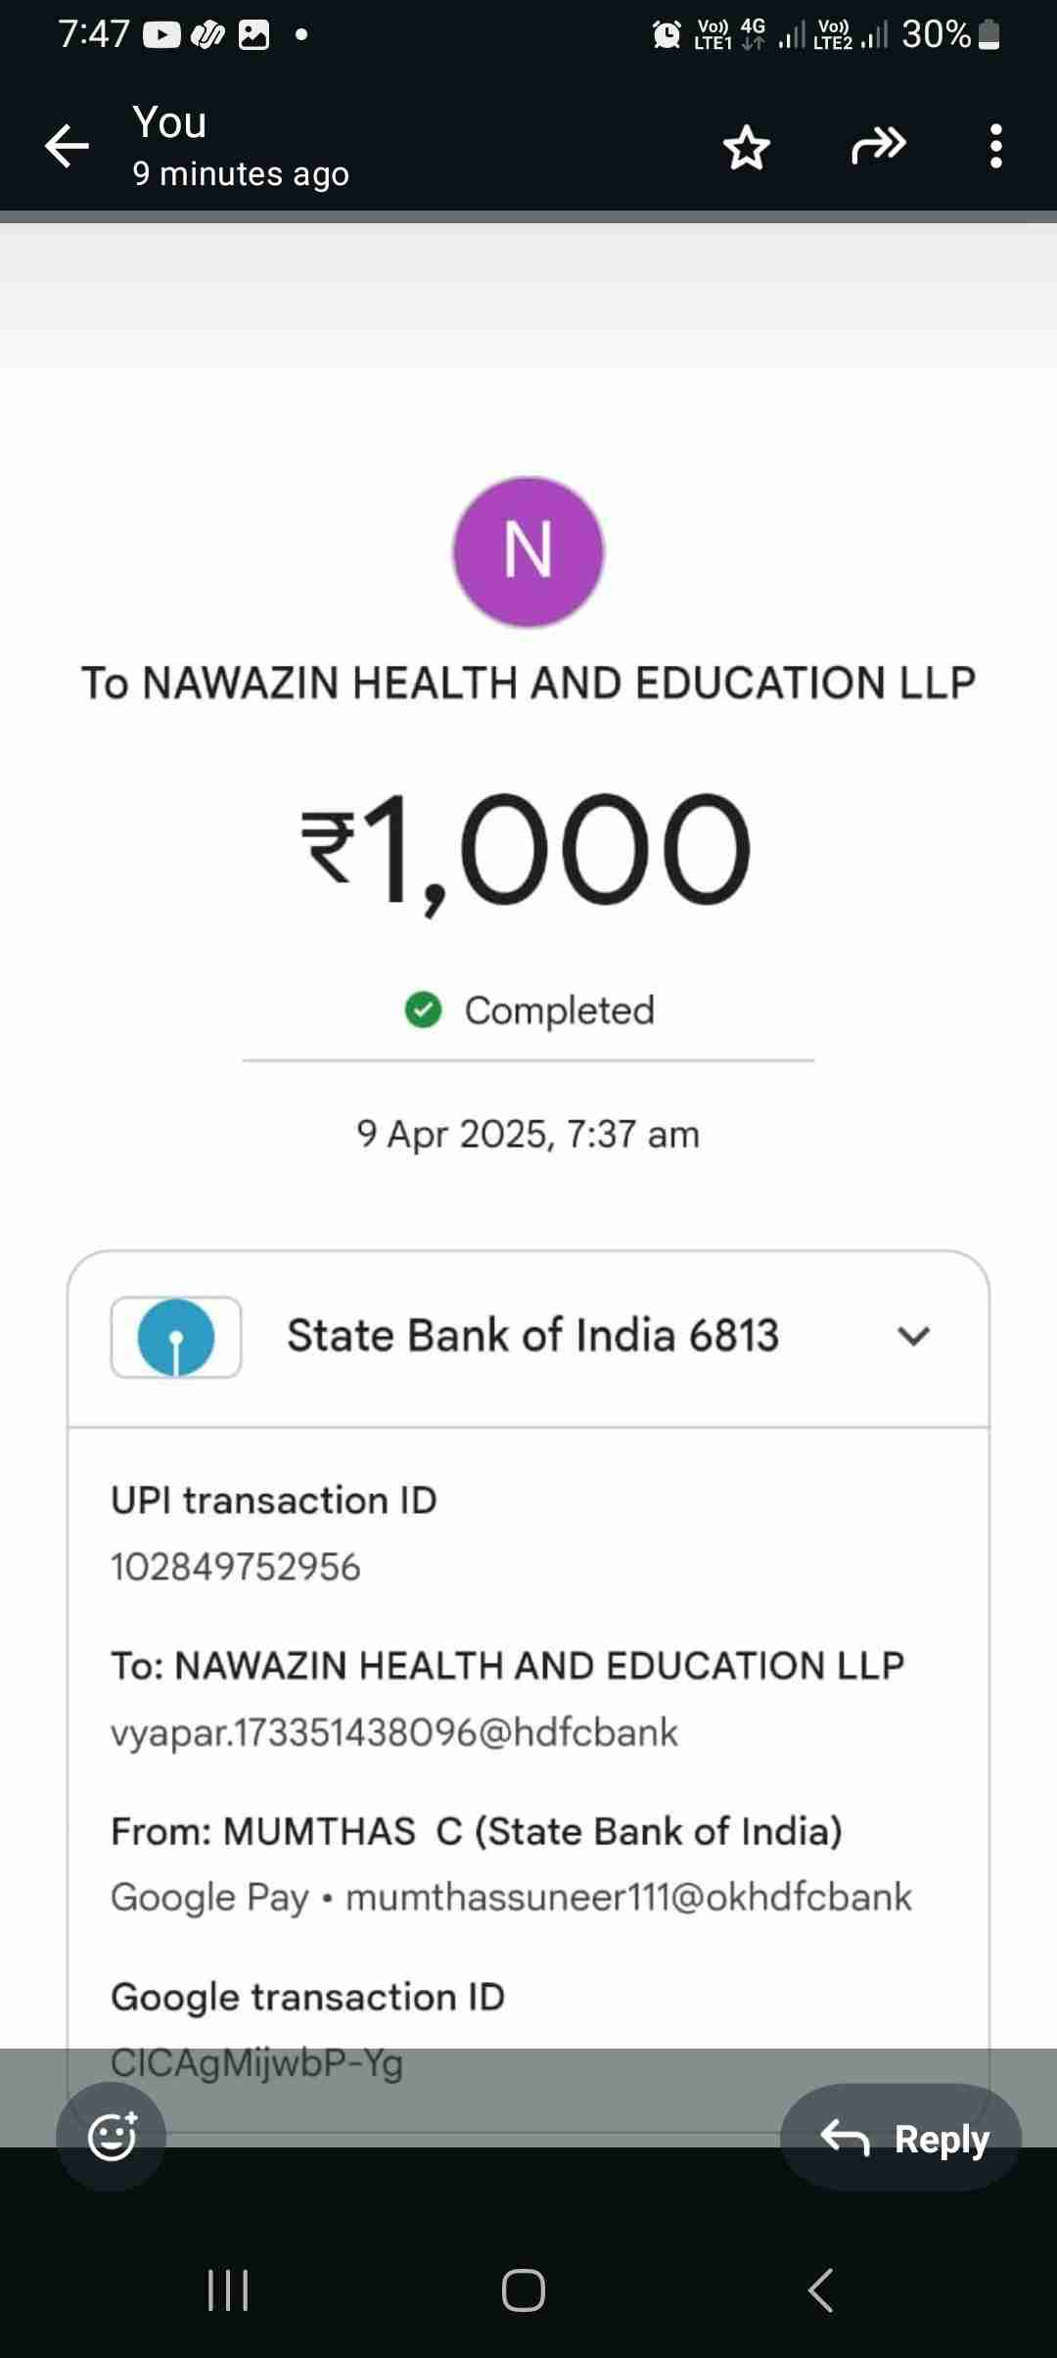Tap the sender name You in header

pos(170,123)
